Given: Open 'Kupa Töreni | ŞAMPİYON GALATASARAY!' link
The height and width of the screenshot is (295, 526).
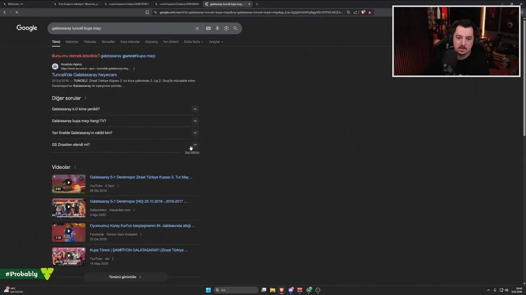Looking at the screenshot, I should [x=138, y=250].
